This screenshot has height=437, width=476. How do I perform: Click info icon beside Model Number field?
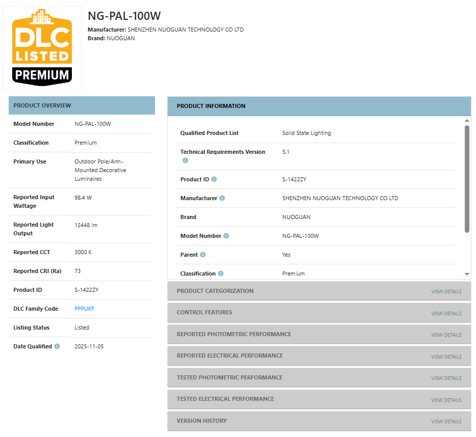pos(226,236)
